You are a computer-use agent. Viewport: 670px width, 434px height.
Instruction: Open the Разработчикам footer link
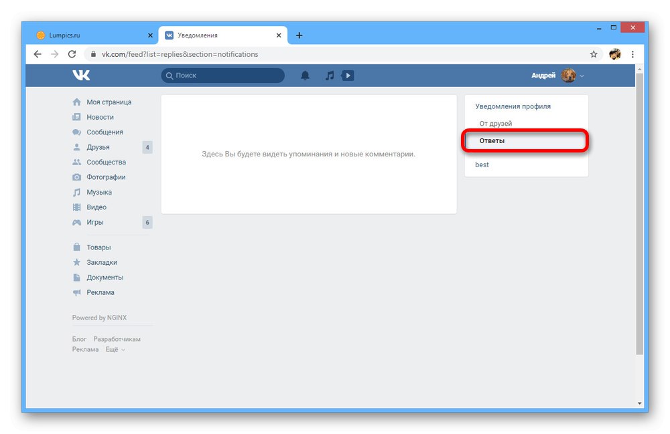[117, 339]
